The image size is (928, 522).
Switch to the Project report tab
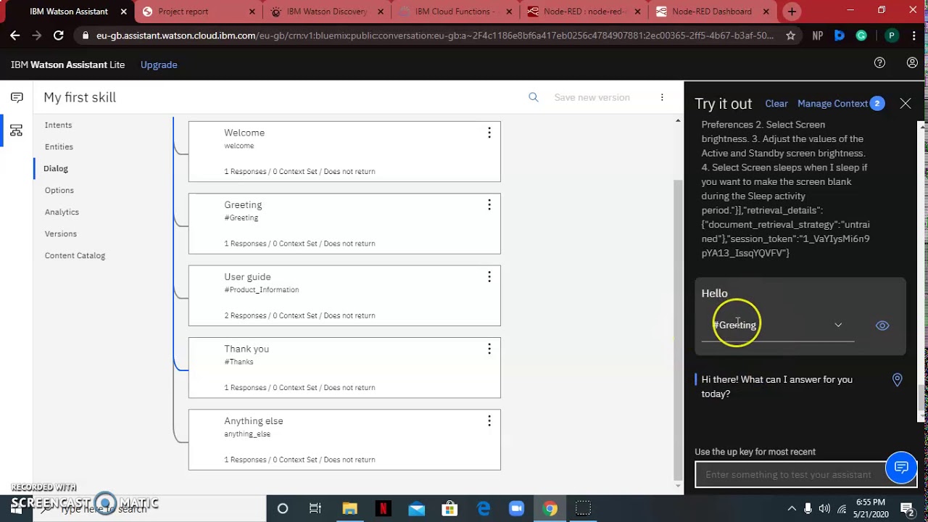(194, 12)
